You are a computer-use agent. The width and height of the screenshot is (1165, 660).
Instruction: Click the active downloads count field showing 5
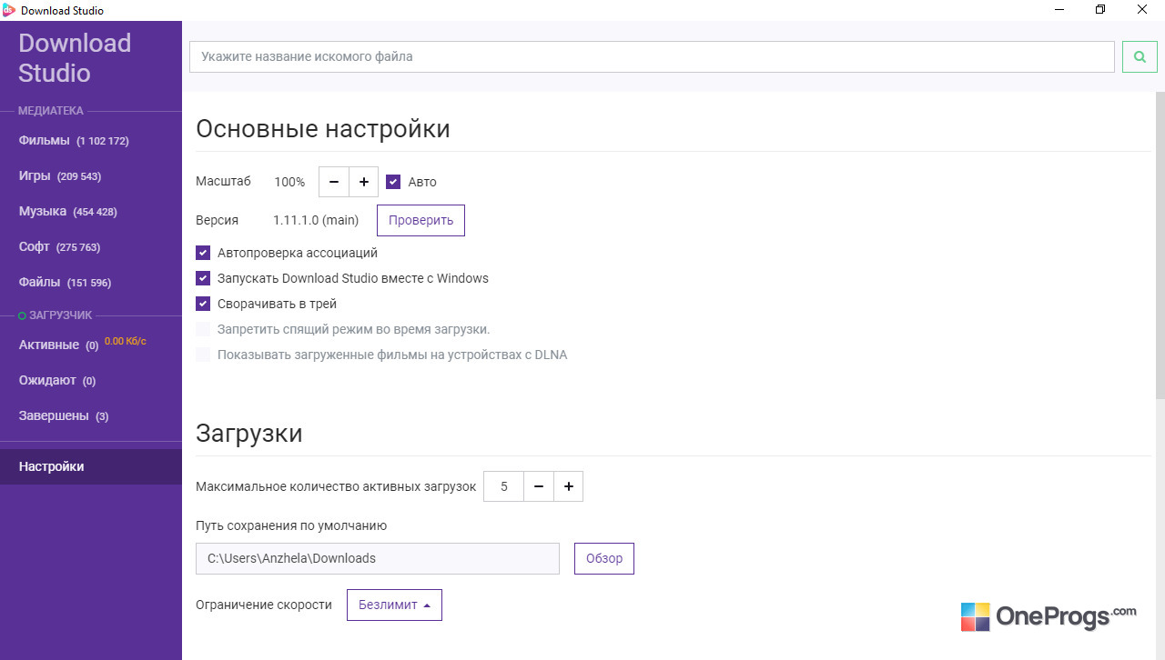[504, 486]
